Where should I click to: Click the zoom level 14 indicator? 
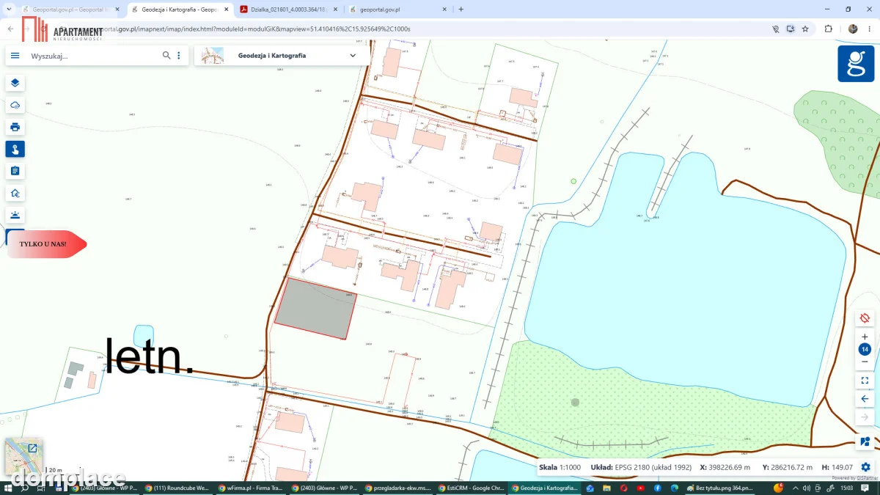click(x=865, y=350)
